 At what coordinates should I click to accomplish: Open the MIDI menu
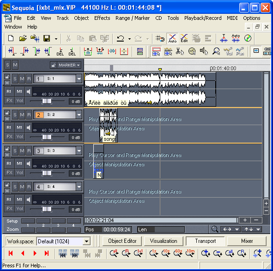pyautogui.click(x=232, y=18)
